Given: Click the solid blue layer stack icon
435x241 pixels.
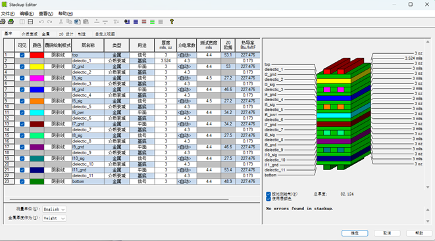Looking at the screenshot, I should pyautogui.click(x=136, y=22).
